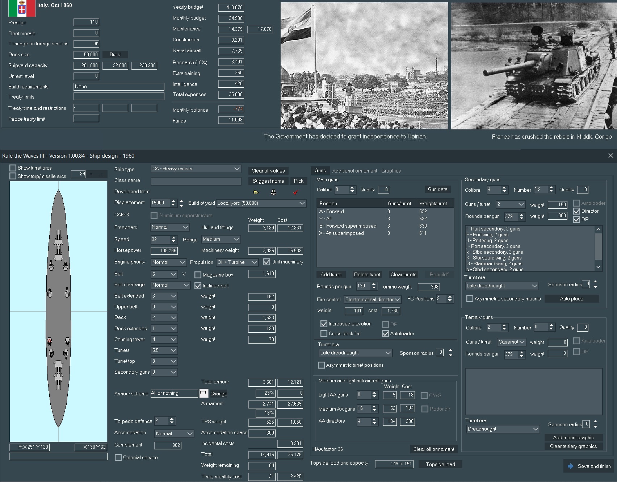This screenshot has width=617, height=482.
Task: Open a saved design with folder icon
Action: (256, 192)
